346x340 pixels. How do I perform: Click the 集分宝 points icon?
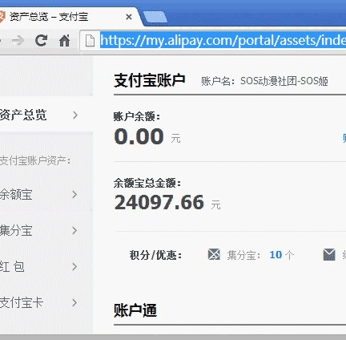(x=214, y=254)
